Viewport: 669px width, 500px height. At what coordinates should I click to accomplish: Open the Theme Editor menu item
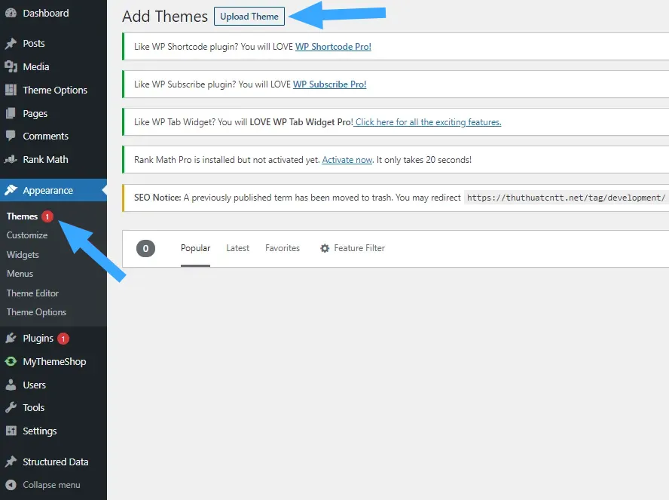(x=32, y=293)
